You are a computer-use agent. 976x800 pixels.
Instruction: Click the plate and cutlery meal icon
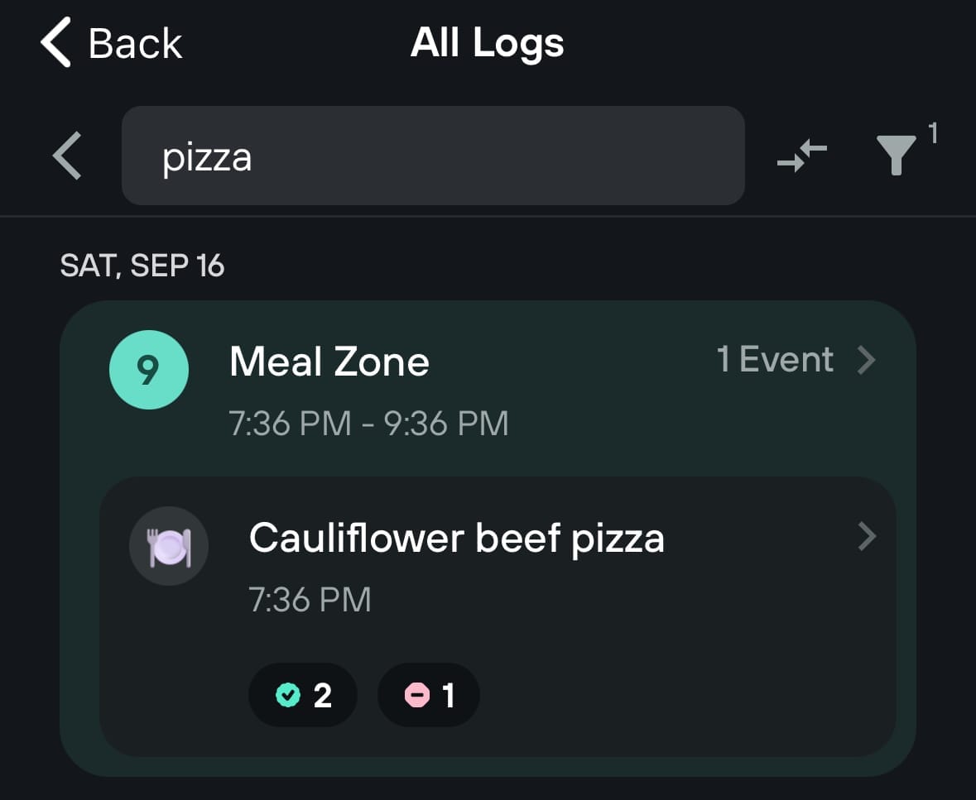pyautogui.click(x=170, y=547)
